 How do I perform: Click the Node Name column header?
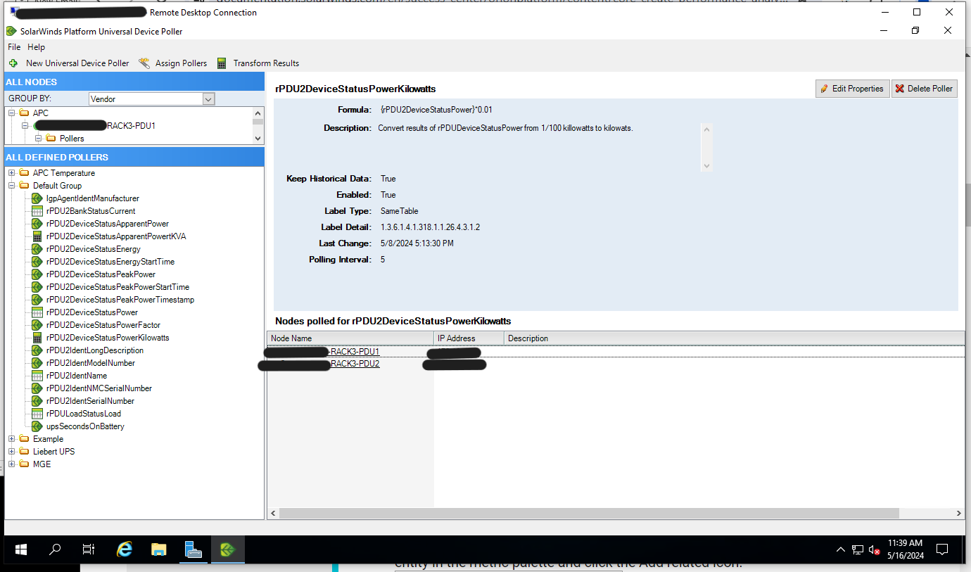[350, 338]
